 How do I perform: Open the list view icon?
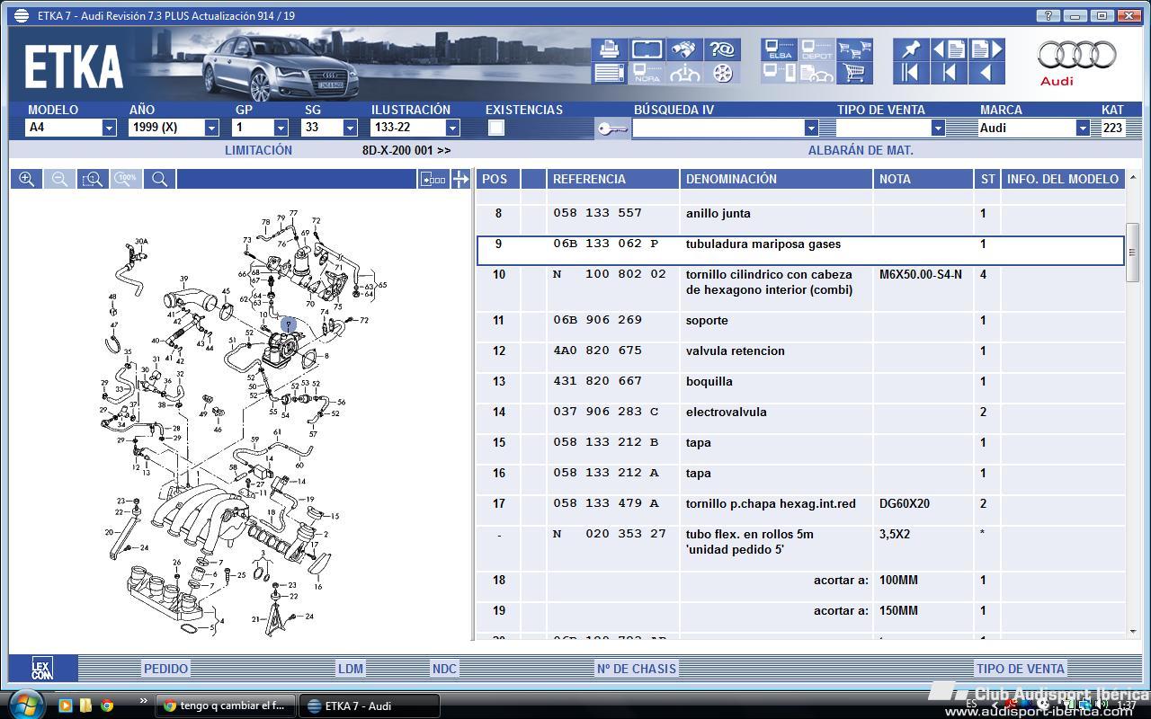(609, 74)
